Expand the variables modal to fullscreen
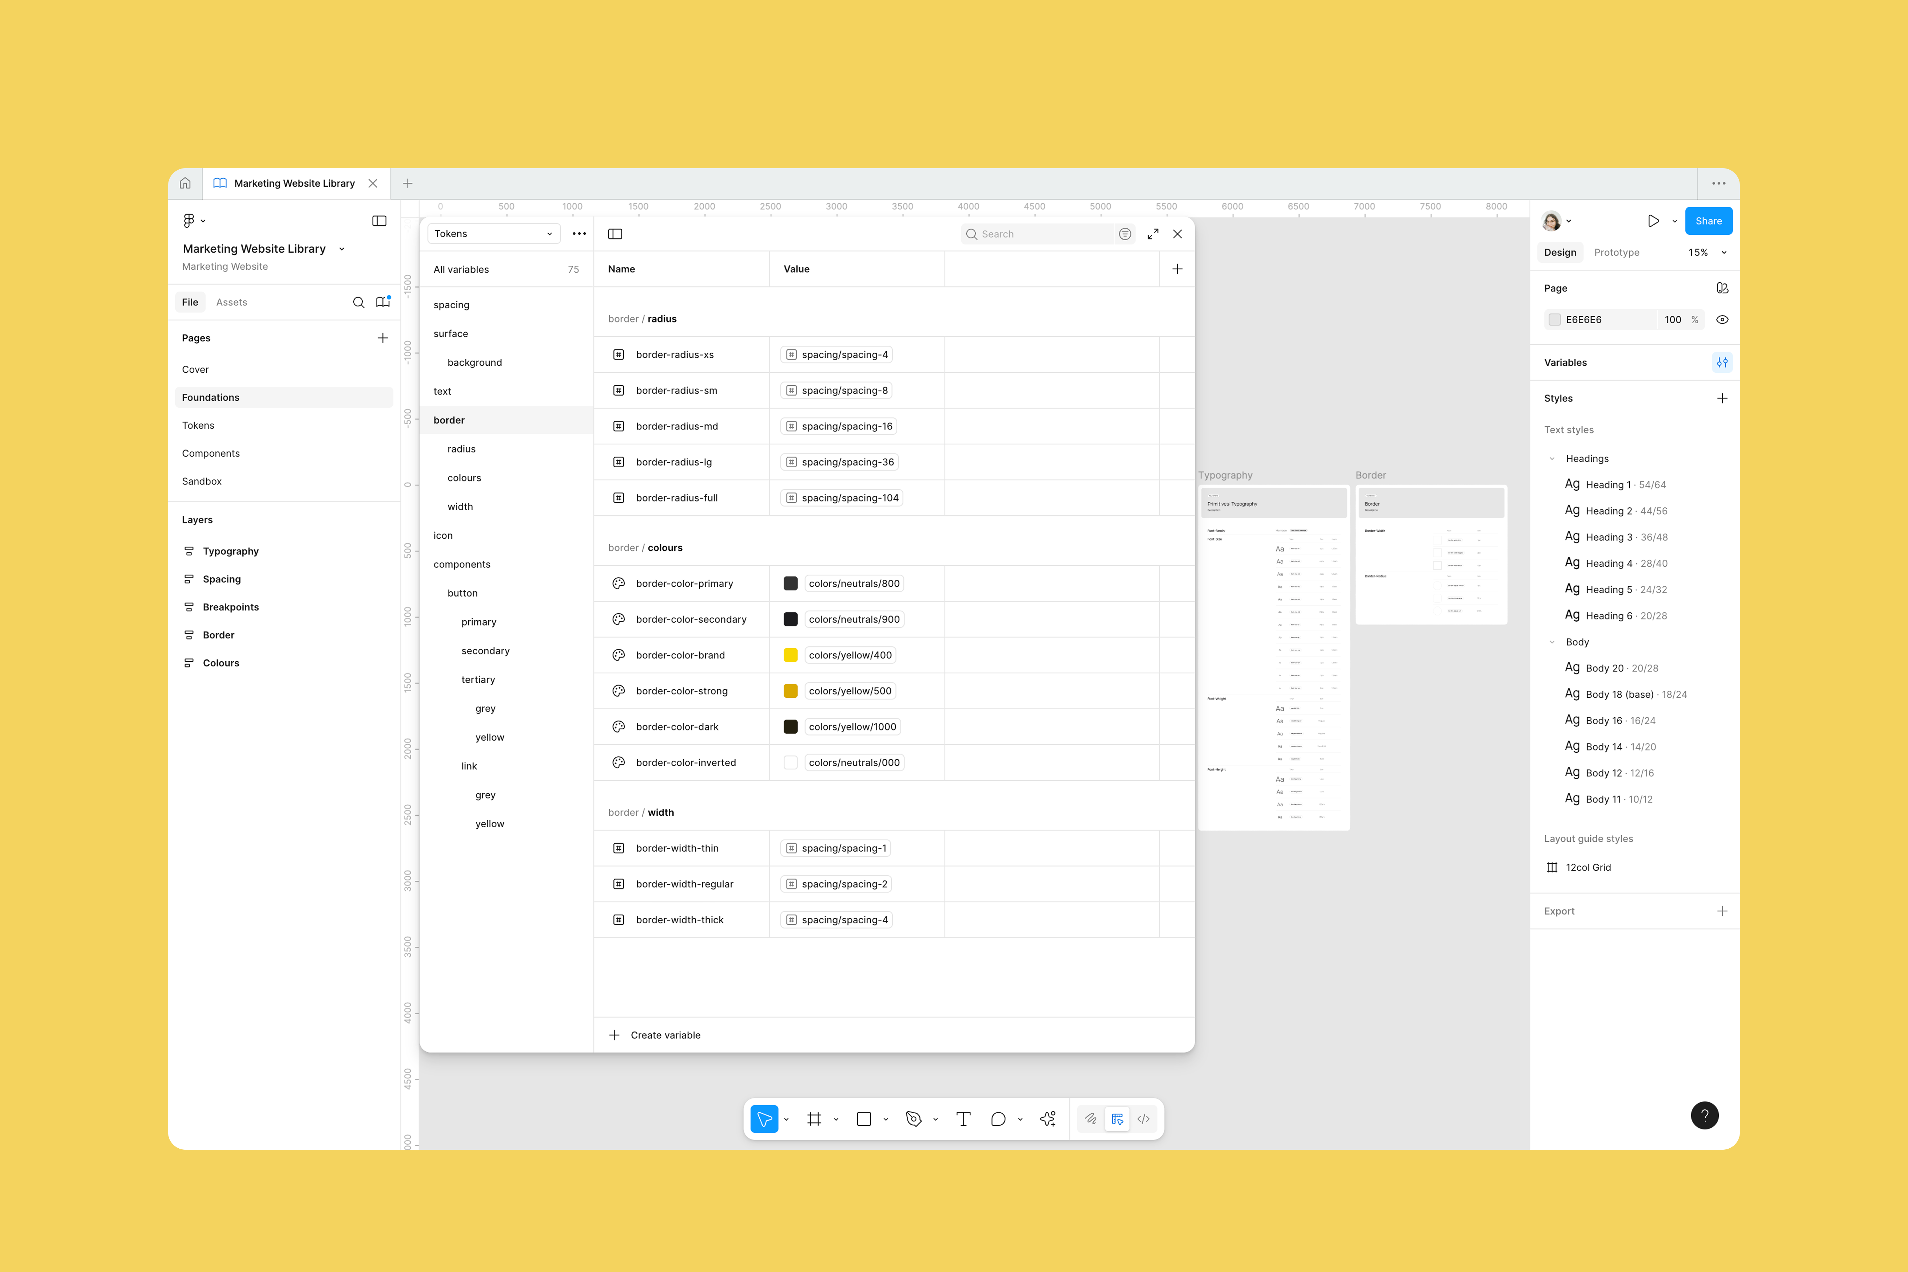The width and height of the screenshot is (1908, 1272). point(1153,234)
